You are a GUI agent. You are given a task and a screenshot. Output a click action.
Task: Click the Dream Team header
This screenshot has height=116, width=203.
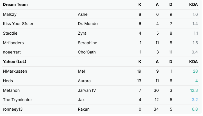pyautogui.click(x=15, y=5)
